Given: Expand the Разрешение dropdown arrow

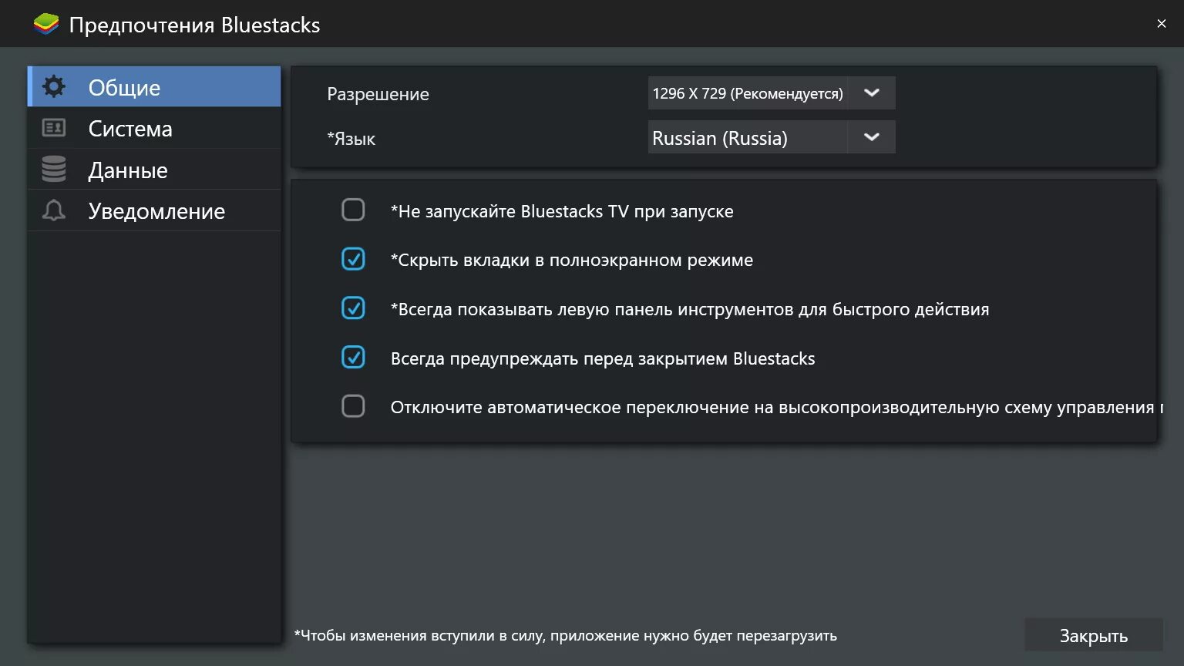Looking at the screenshot, I should [x=871, y=93].
